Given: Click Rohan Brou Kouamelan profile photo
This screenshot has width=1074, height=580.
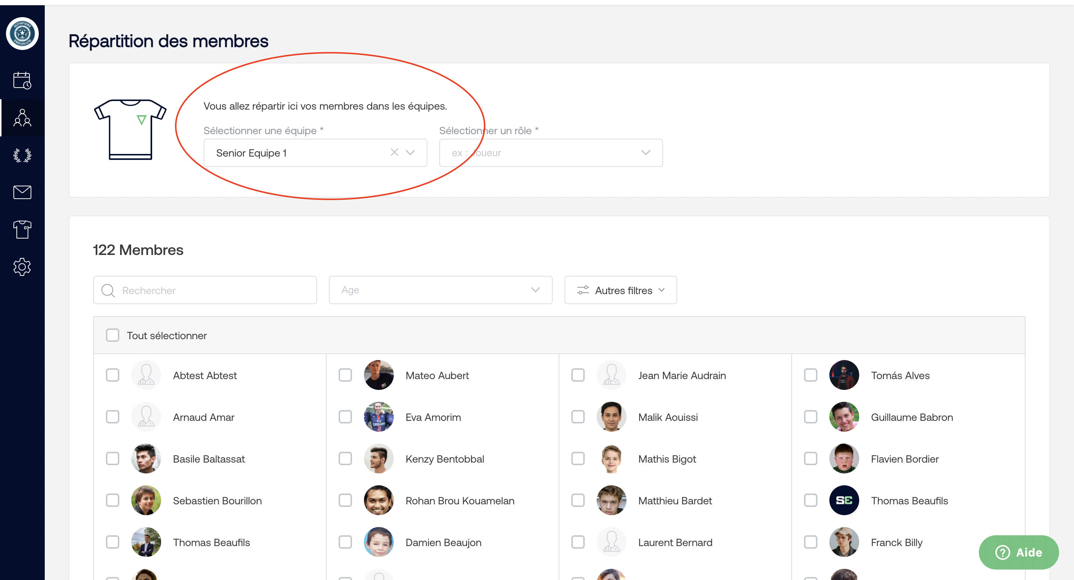Looking at the screenshot, I should [379, 500].
